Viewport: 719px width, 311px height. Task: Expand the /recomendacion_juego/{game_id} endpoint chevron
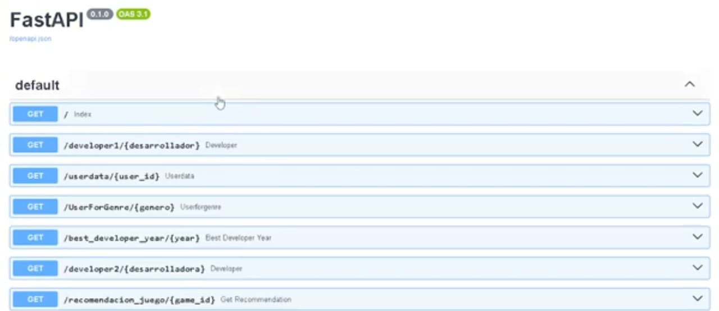tap(698, 299)
